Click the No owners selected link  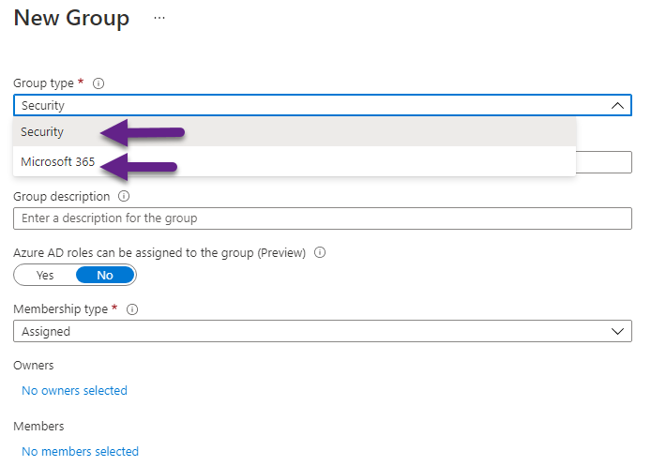tap(74, 390)
